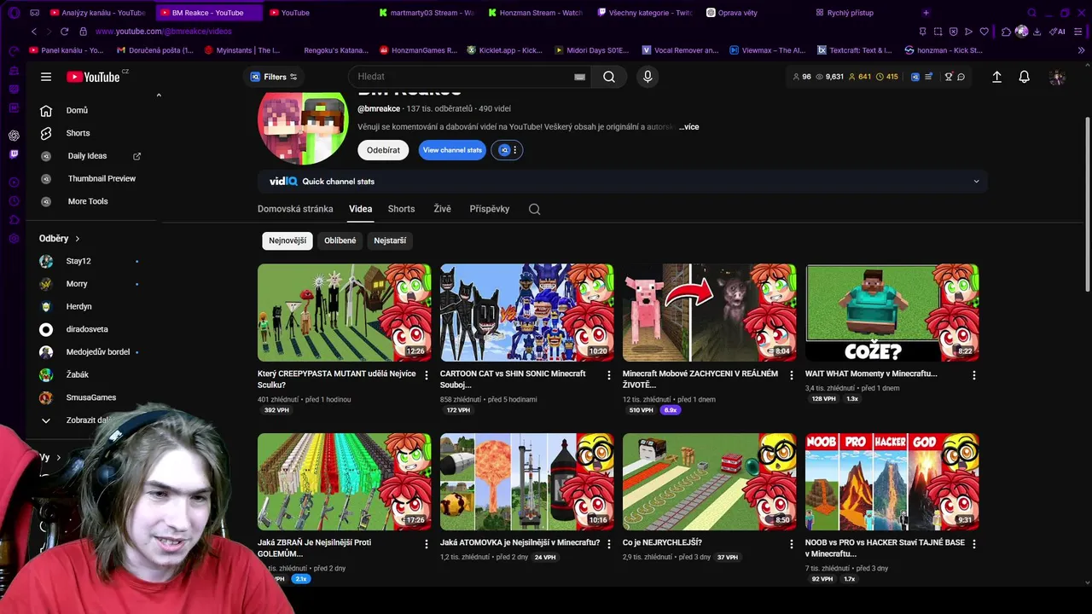This screenshot has width=1092, height=614.
Task: Click the vidIQ list icon in stats bar
Action: [928, 77]
